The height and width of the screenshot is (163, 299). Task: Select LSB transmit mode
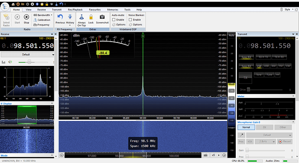(259, 66)
